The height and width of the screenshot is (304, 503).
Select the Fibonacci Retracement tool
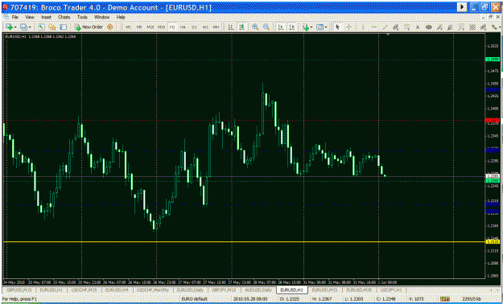click(406, 27)
